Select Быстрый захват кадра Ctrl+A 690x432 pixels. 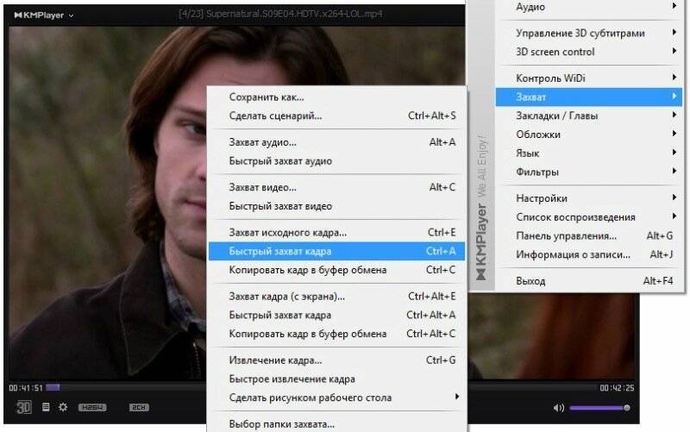[x=337, y=251]
